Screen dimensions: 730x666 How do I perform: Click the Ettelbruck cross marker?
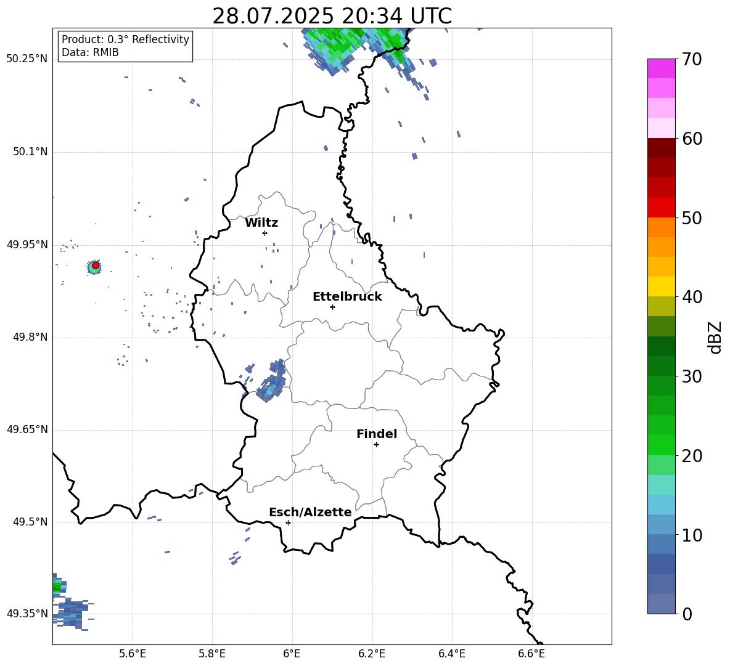tap(332, 307)
